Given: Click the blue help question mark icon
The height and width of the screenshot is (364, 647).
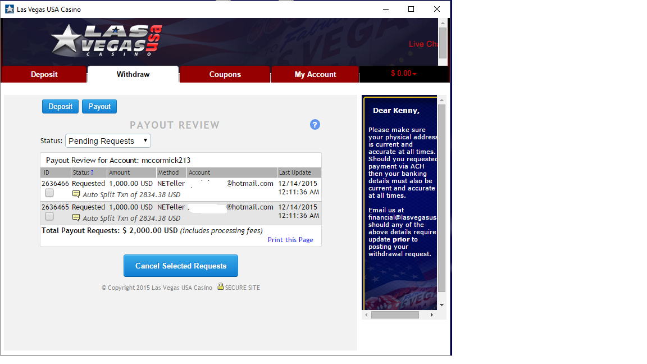Looking at the screenshot, I should (x=315, y=125).
